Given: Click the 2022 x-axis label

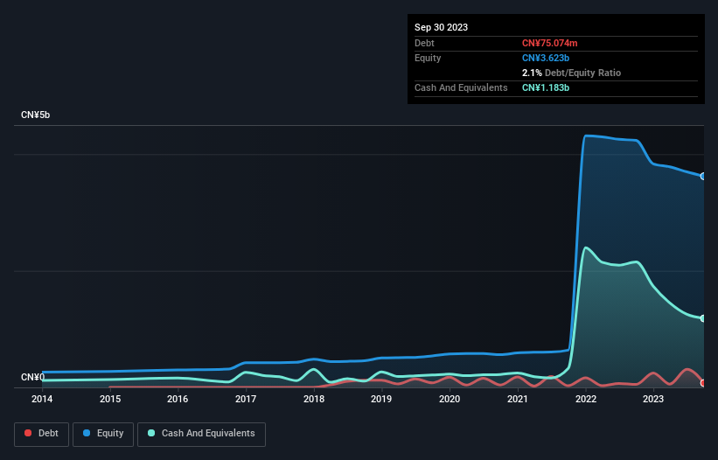Looking at the screenshot, I should point(586,399).
